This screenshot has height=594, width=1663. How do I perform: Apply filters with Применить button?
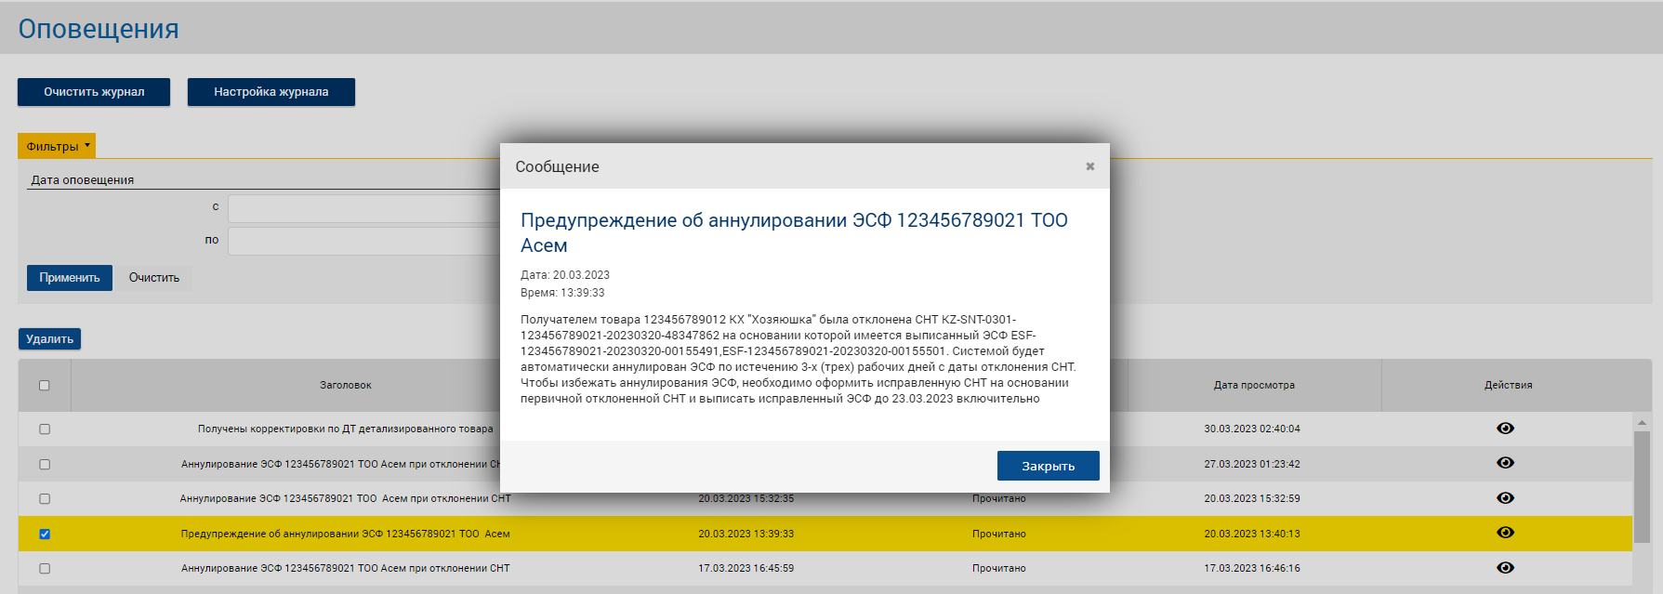coord(70,278)
